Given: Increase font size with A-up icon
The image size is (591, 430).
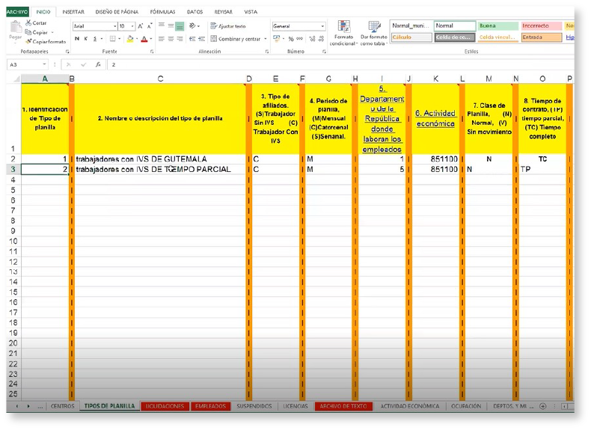Looking at the screenshot, I should pyautogui.click(x=140, y=26).
